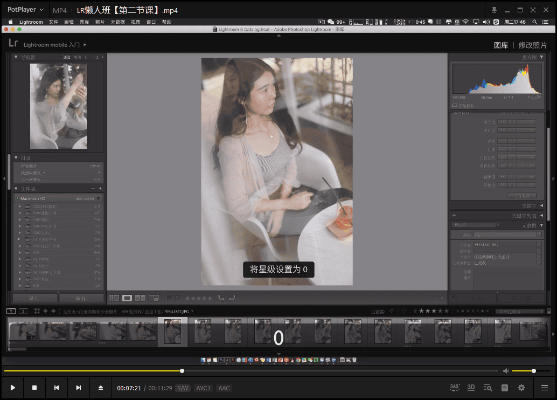This screenshot has width=557, height=400.
Task: Click the eject/open file icon
Action: [x=101, y=388]
